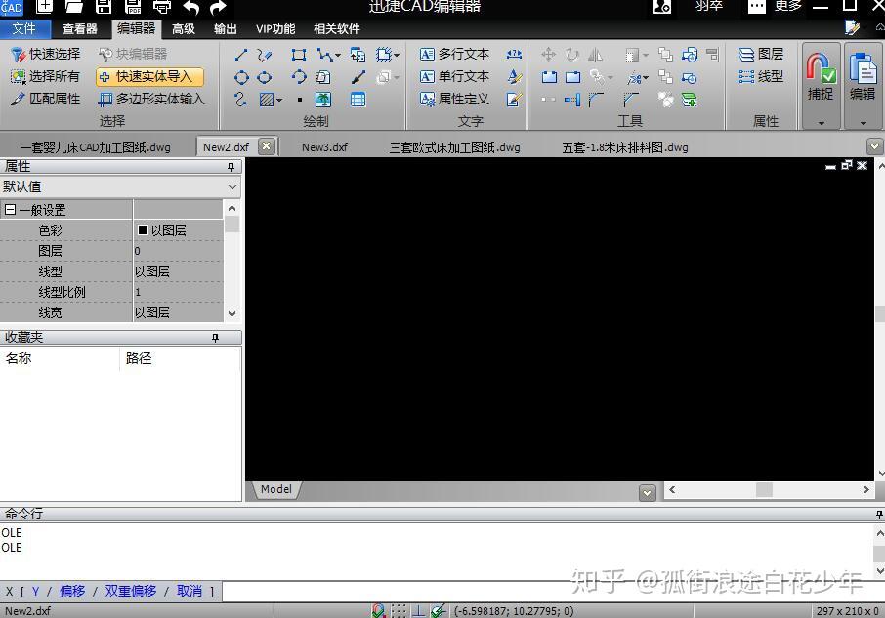Switch to the 查看器 ribbon tab
The height and width of the screenshot is (618, 885).
(78, 28)
